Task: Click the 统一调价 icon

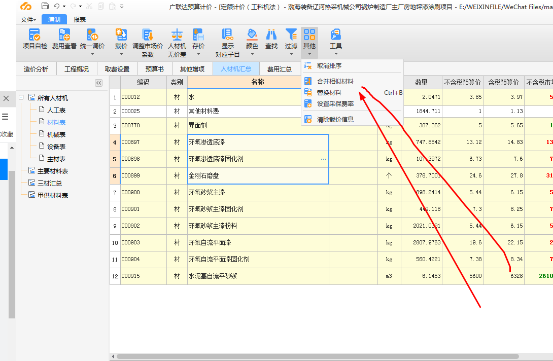Action: [x=92, y=34]
